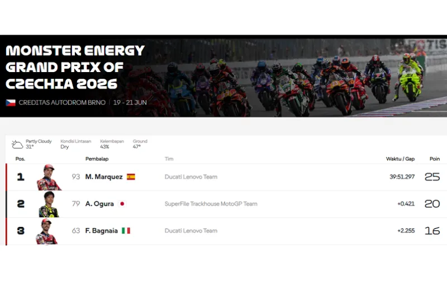Click position number 1
Viewport: 447px width, 295px height.
coord(21,177)
